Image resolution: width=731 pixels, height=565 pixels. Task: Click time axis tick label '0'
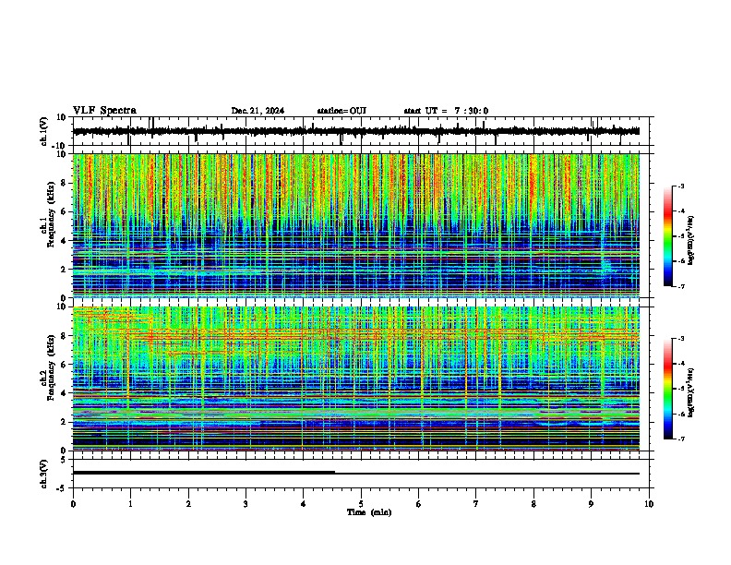click(73, 504)
